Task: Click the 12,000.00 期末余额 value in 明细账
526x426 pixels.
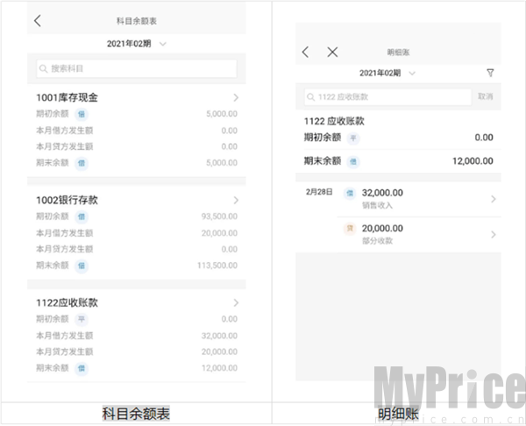Action: (x=473, y=161)
